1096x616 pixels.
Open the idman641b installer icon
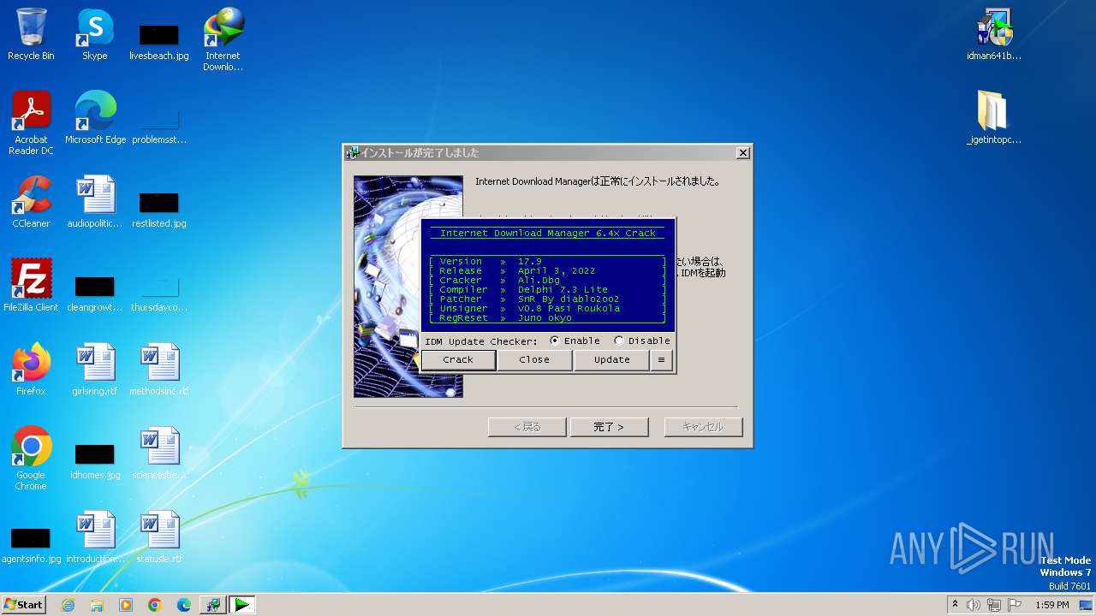coord(994,34)
